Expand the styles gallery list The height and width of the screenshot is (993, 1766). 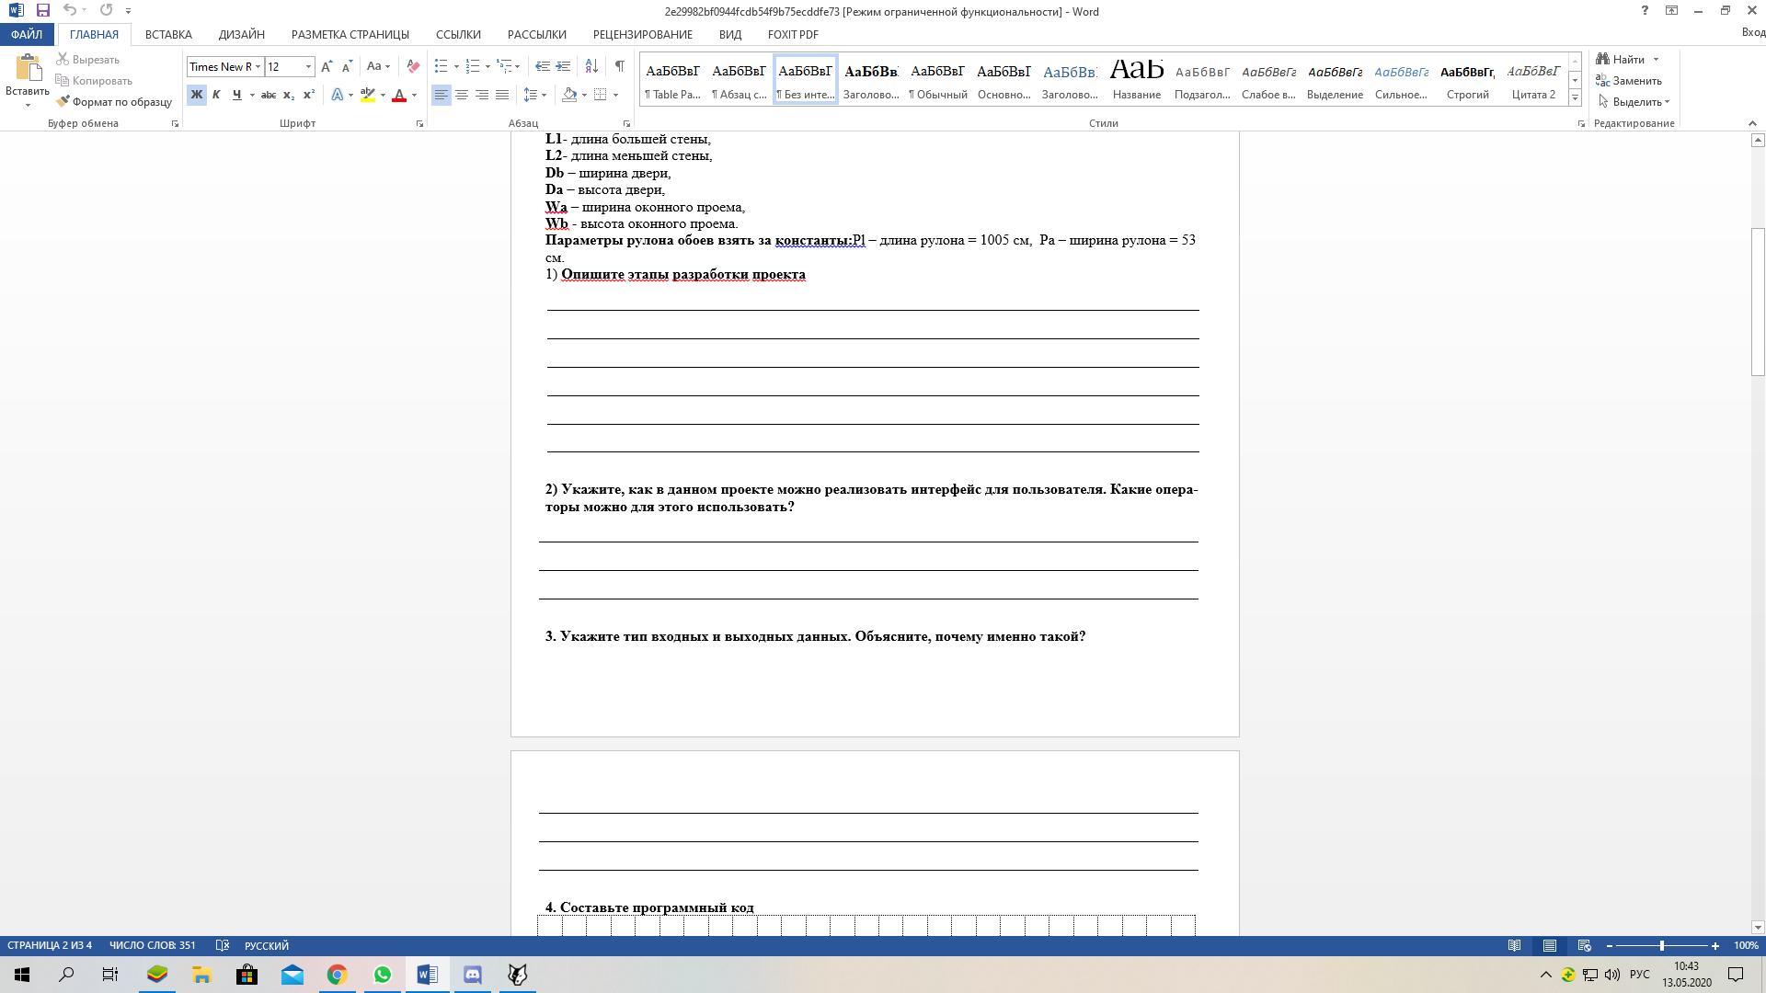tap(1575, 97)
